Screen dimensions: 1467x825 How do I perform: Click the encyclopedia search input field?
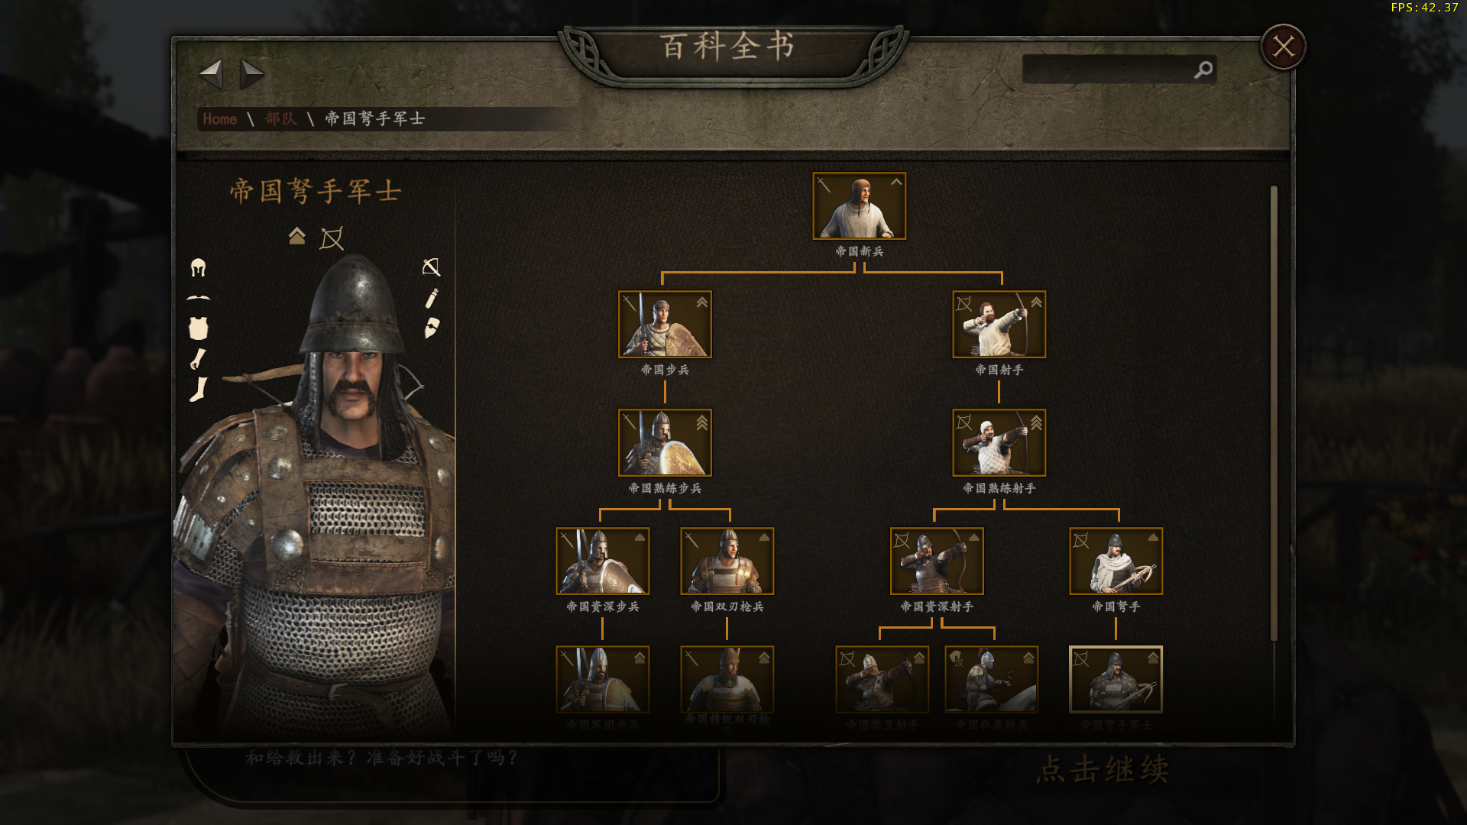[x=1119, y=70]
